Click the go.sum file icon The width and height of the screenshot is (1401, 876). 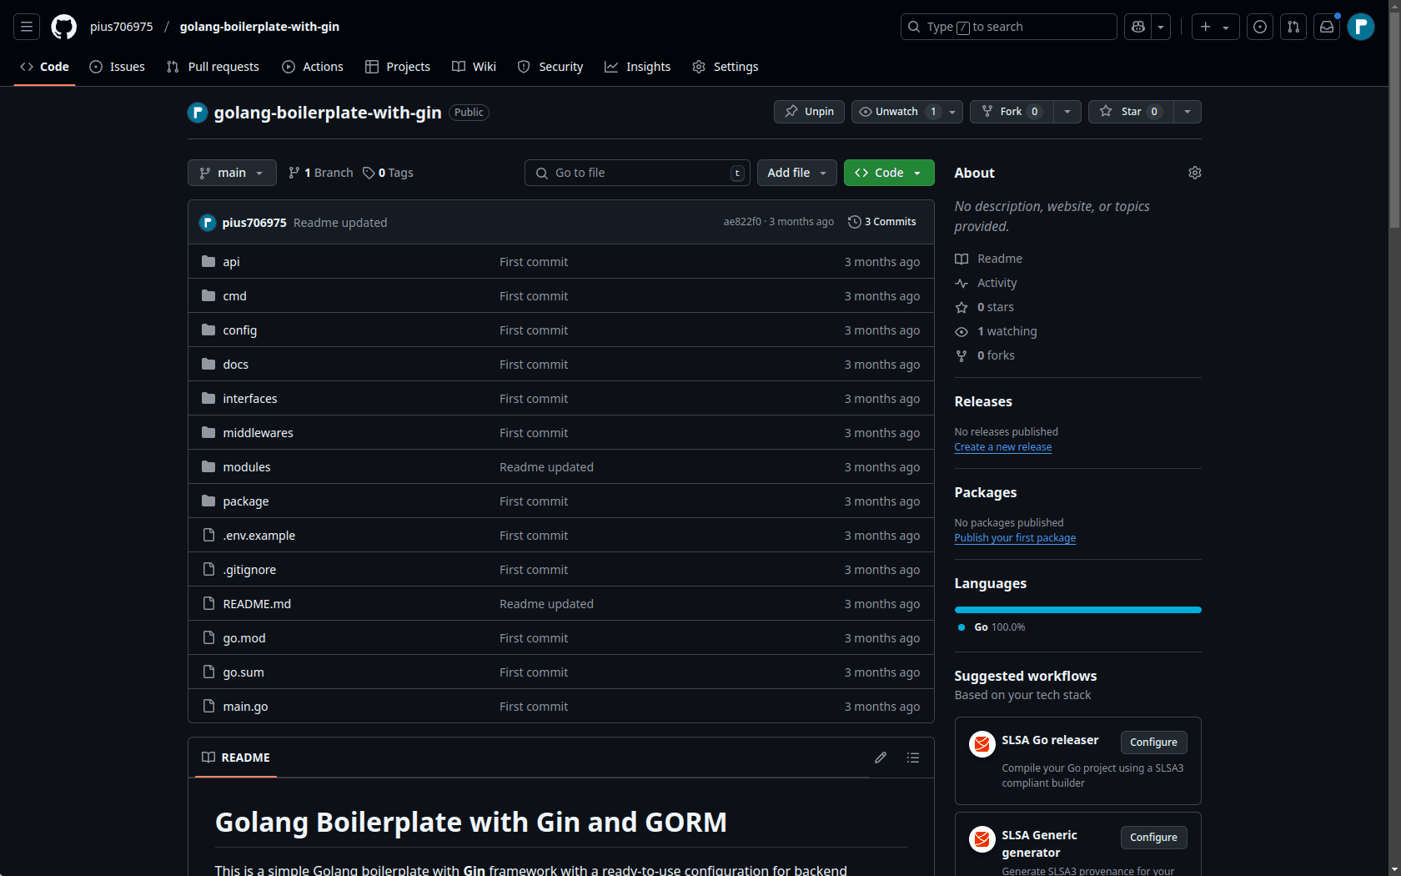(x=208, y=672)
